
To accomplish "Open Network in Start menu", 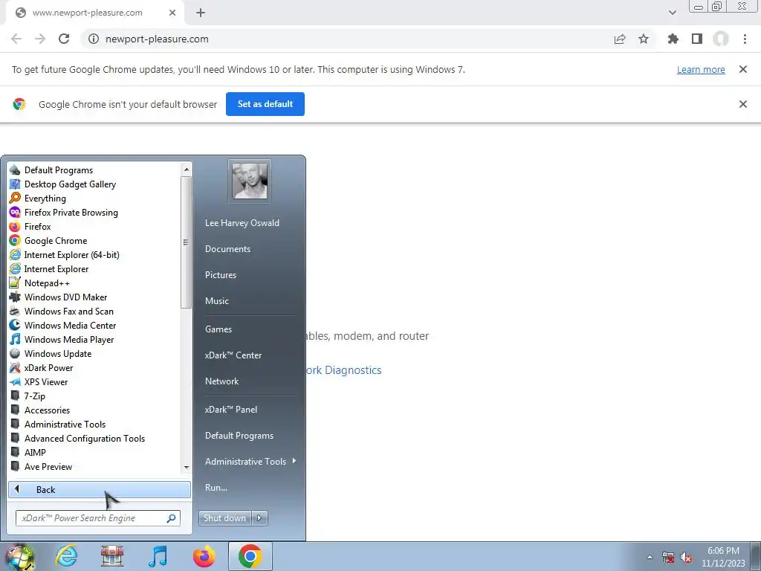I will click(x=221, y=381).
